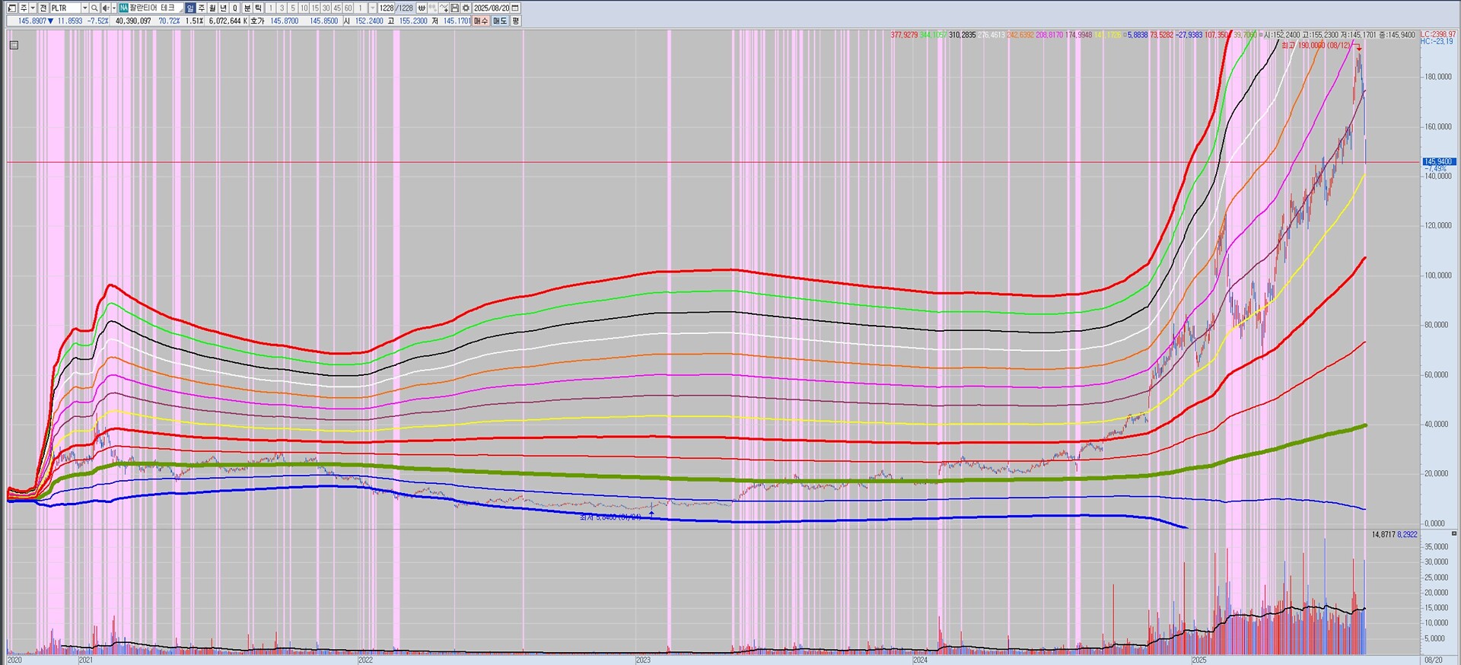The height and width of the screenshot is (665, 1461).
Task: Click the percentage change -7.52%
Action: tap(98, 21)
